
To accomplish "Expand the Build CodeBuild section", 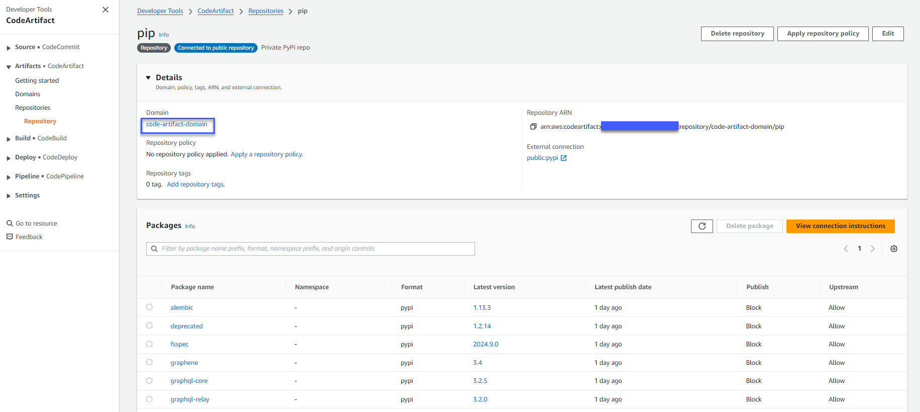I will (x=9, y=139).
